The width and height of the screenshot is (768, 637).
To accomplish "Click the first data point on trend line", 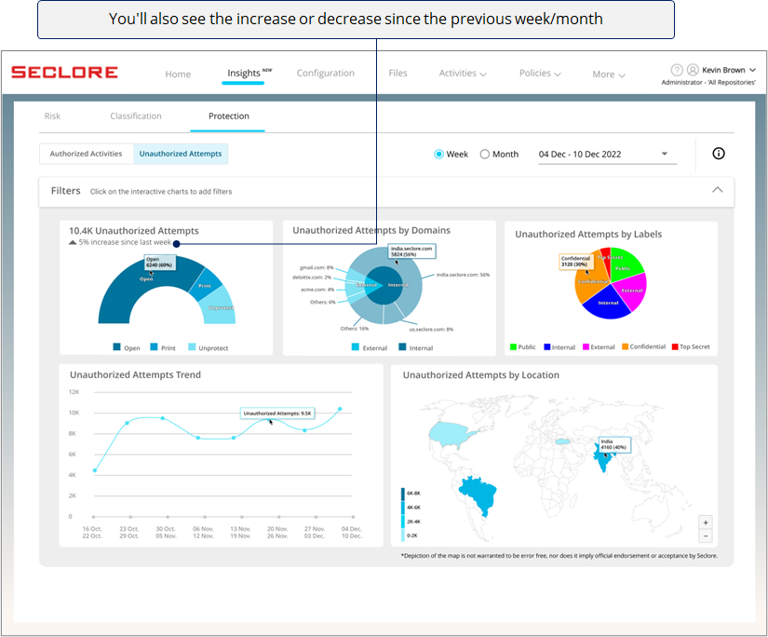I will [x=95, y=470].
